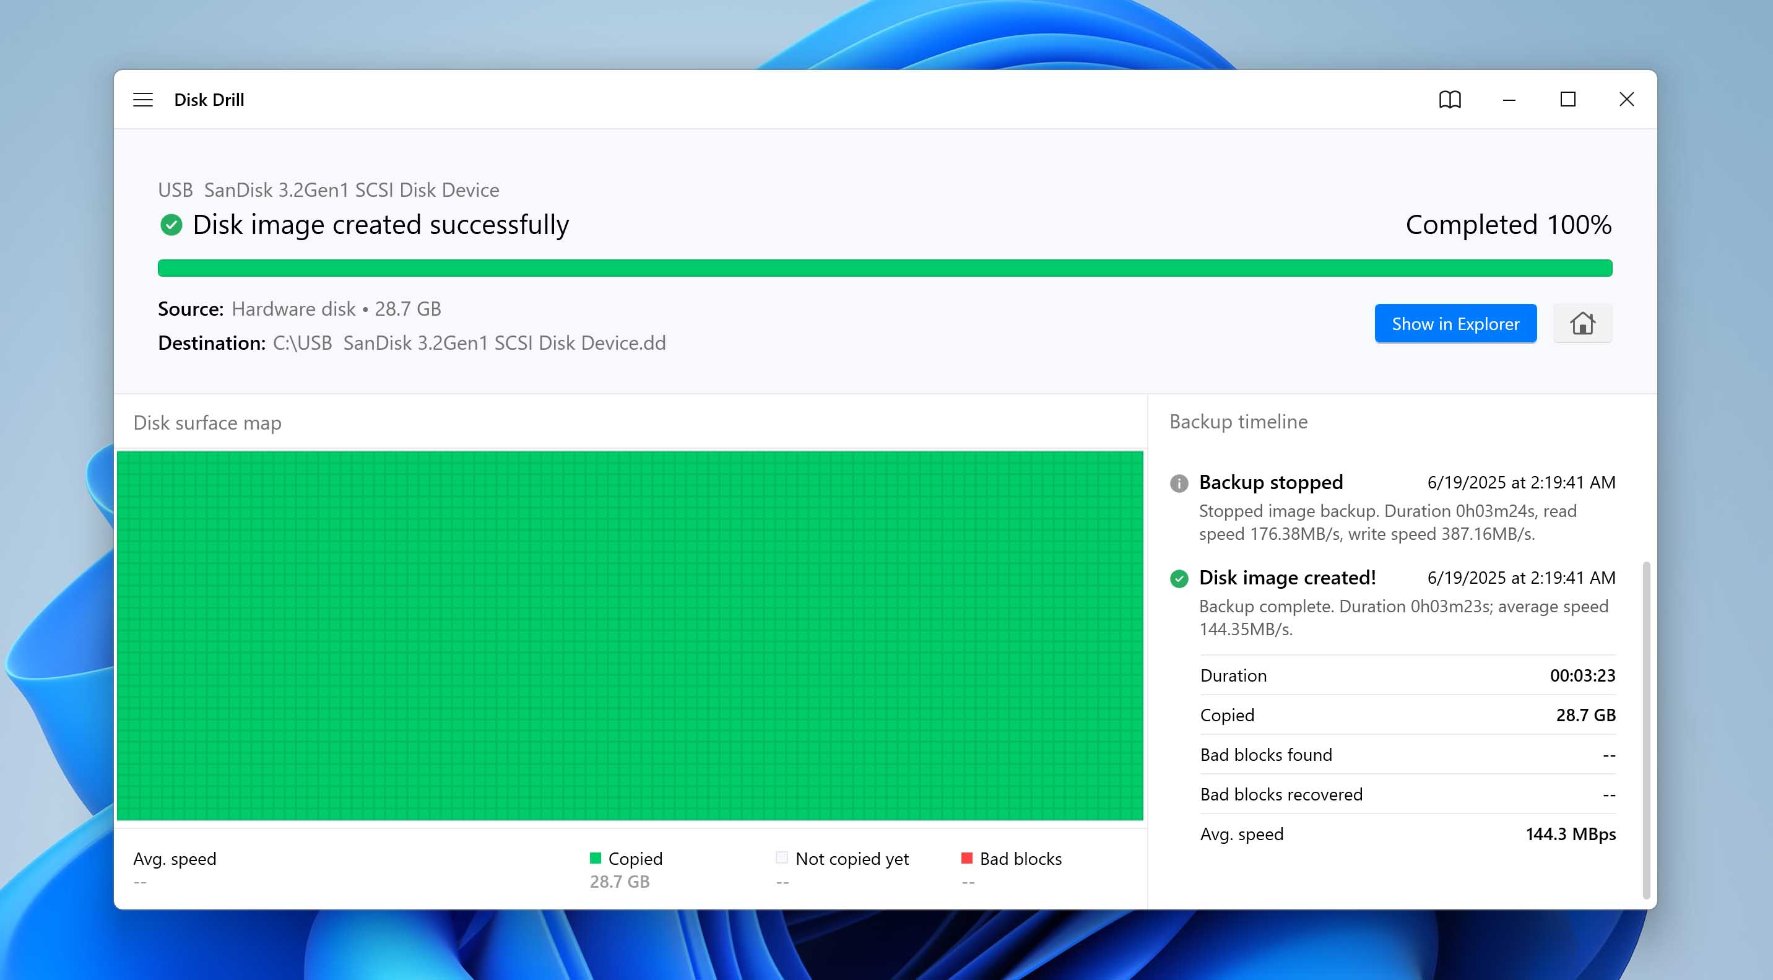The height and width of the screenshot is (980, 1773).
Task: Click the Backup stopped timestamp 2:19:41 AM
Action: (1520, 482)
